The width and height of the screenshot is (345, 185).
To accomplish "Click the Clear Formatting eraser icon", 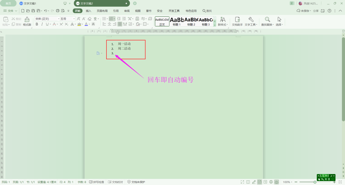I will coord(89,19).
